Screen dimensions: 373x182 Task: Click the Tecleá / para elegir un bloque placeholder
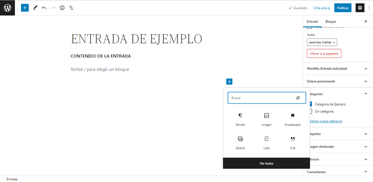pos(100,70)
